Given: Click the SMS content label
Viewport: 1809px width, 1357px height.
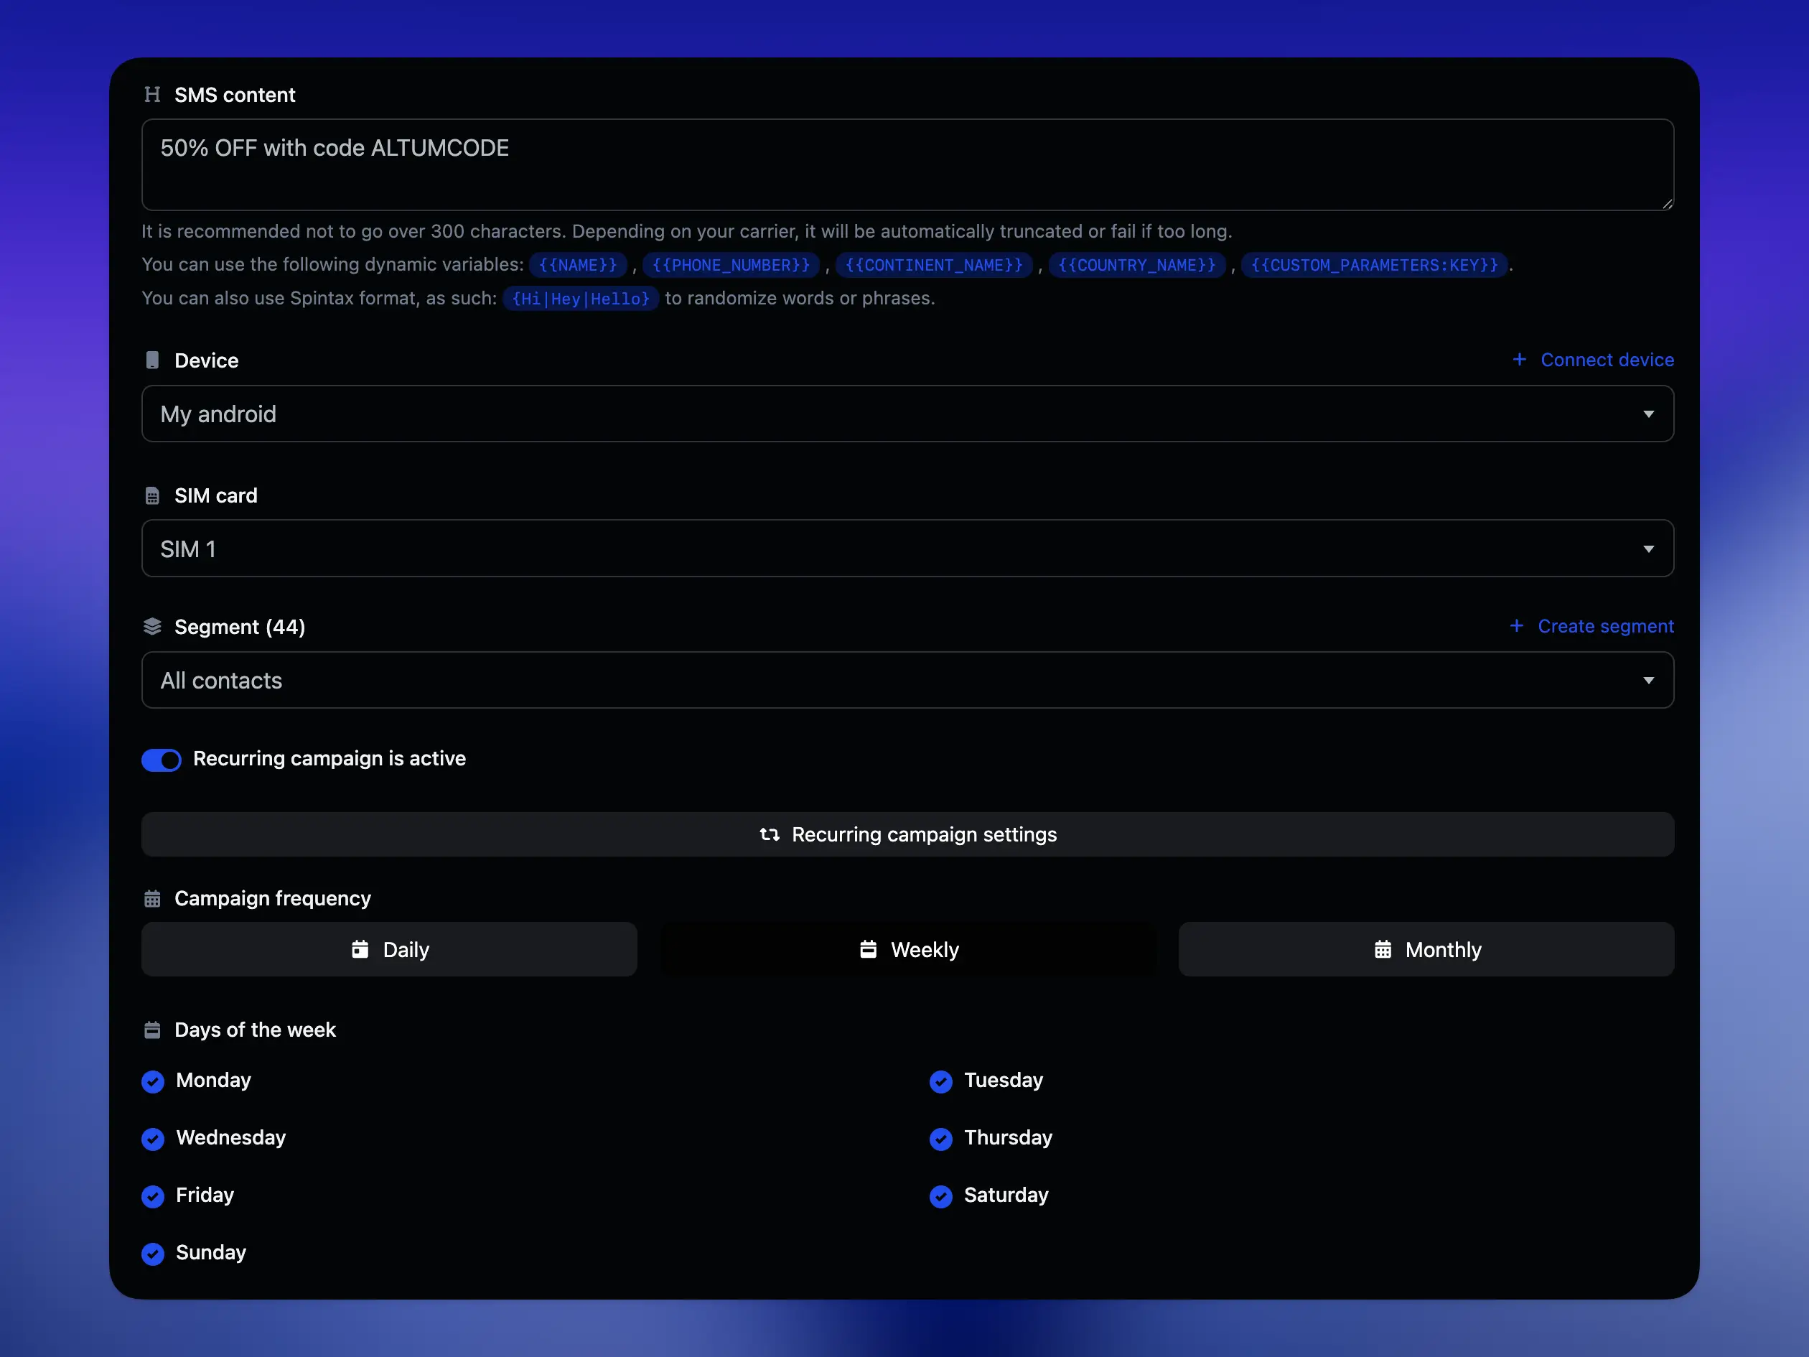Looking at the screenshot, I should click(x=235, y=95).
